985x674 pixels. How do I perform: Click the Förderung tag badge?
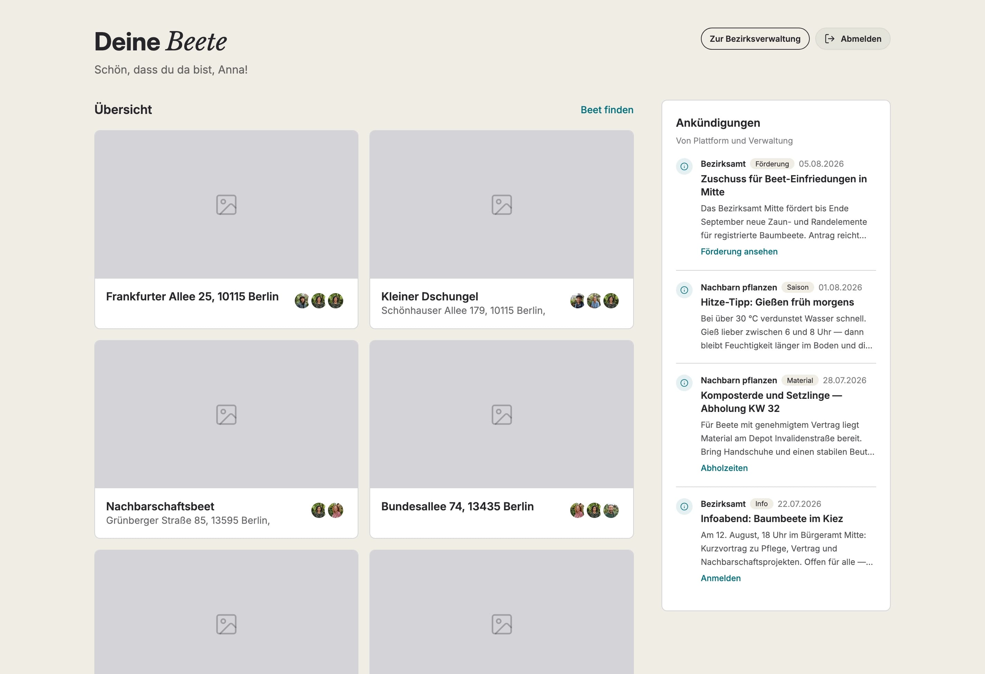772,164
